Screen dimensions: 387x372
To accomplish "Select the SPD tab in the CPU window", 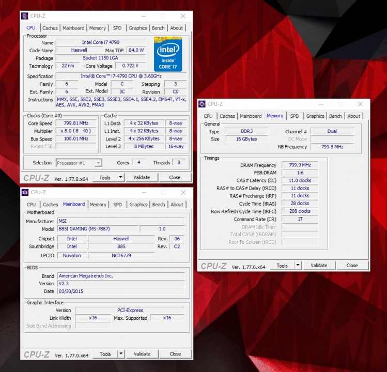I will [117, 28].
